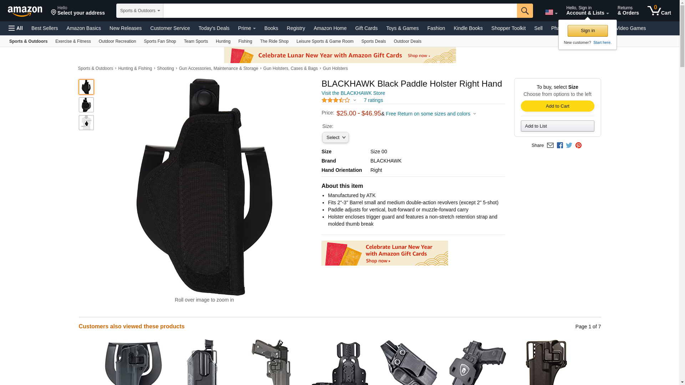Expand Sports & Outdoors search category dropdown
The width and height of the screenshot is (685, 385).
click(x=140, y=11)
